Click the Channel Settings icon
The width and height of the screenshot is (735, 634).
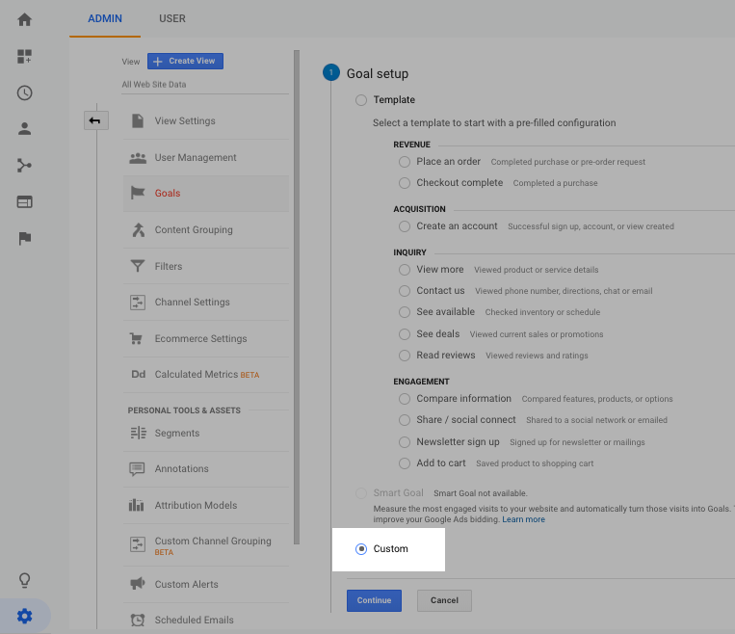click(x=138, y=303)
